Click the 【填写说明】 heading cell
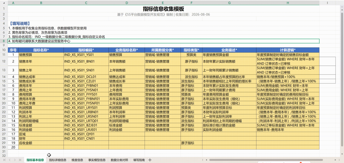This screenshot has width=344, height=163. [x=19, y=24]
